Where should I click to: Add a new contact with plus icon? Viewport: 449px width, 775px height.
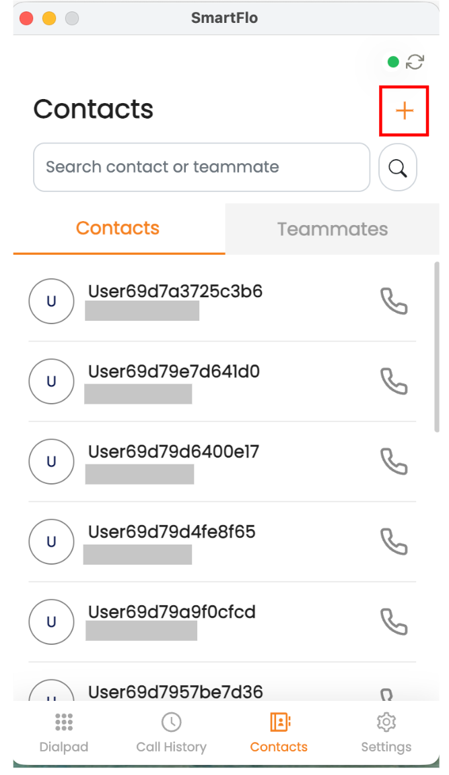[404, 111]
